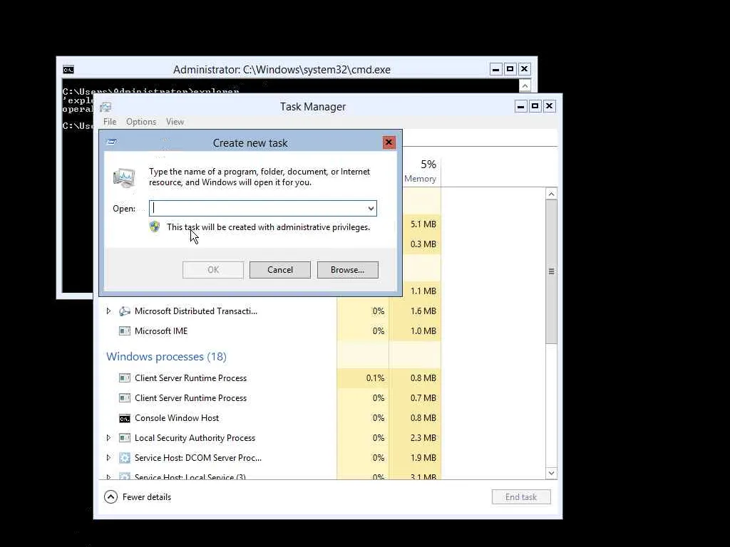
Task: Click the Task Manager scrollbar up arrow
Action: click(551, 194)
